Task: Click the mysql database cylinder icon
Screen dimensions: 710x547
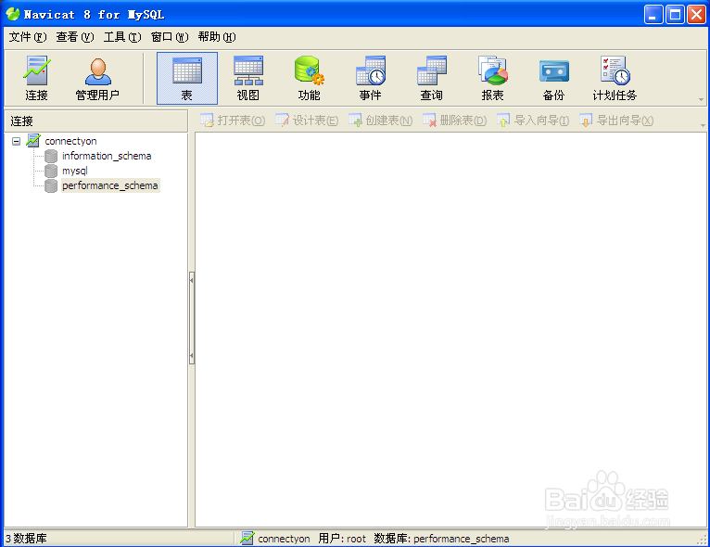Action: [51, 172]
